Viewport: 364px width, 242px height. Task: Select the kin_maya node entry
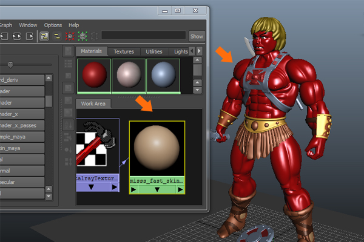[22, 148]
